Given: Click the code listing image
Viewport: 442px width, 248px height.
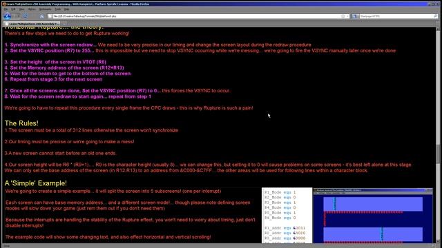Looking at the screenshot, I should pos(287,216).
